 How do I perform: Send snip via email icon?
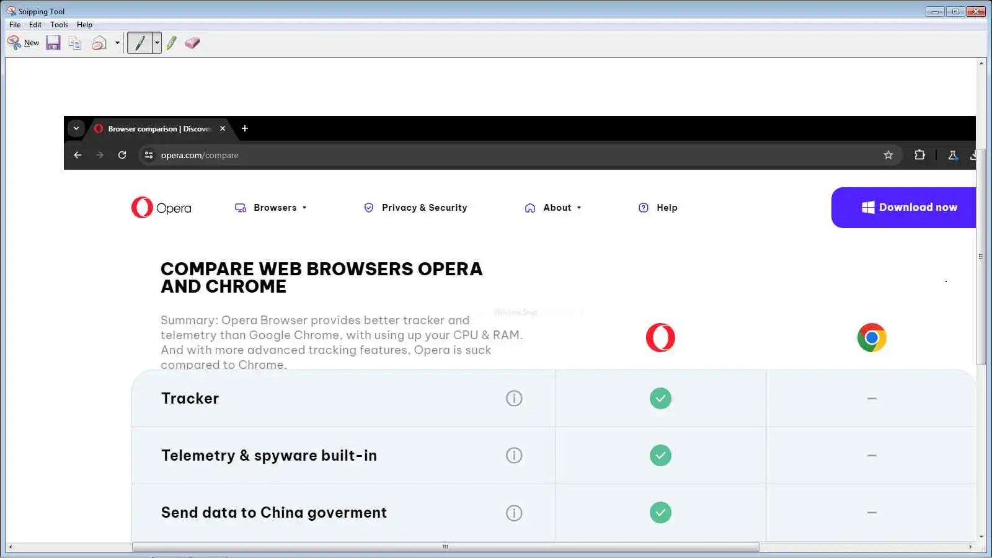point(99,43)
